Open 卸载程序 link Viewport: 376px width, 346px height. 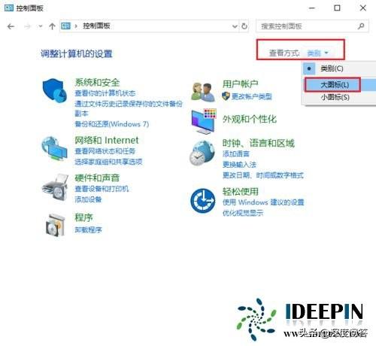click(x=88, y=229)
